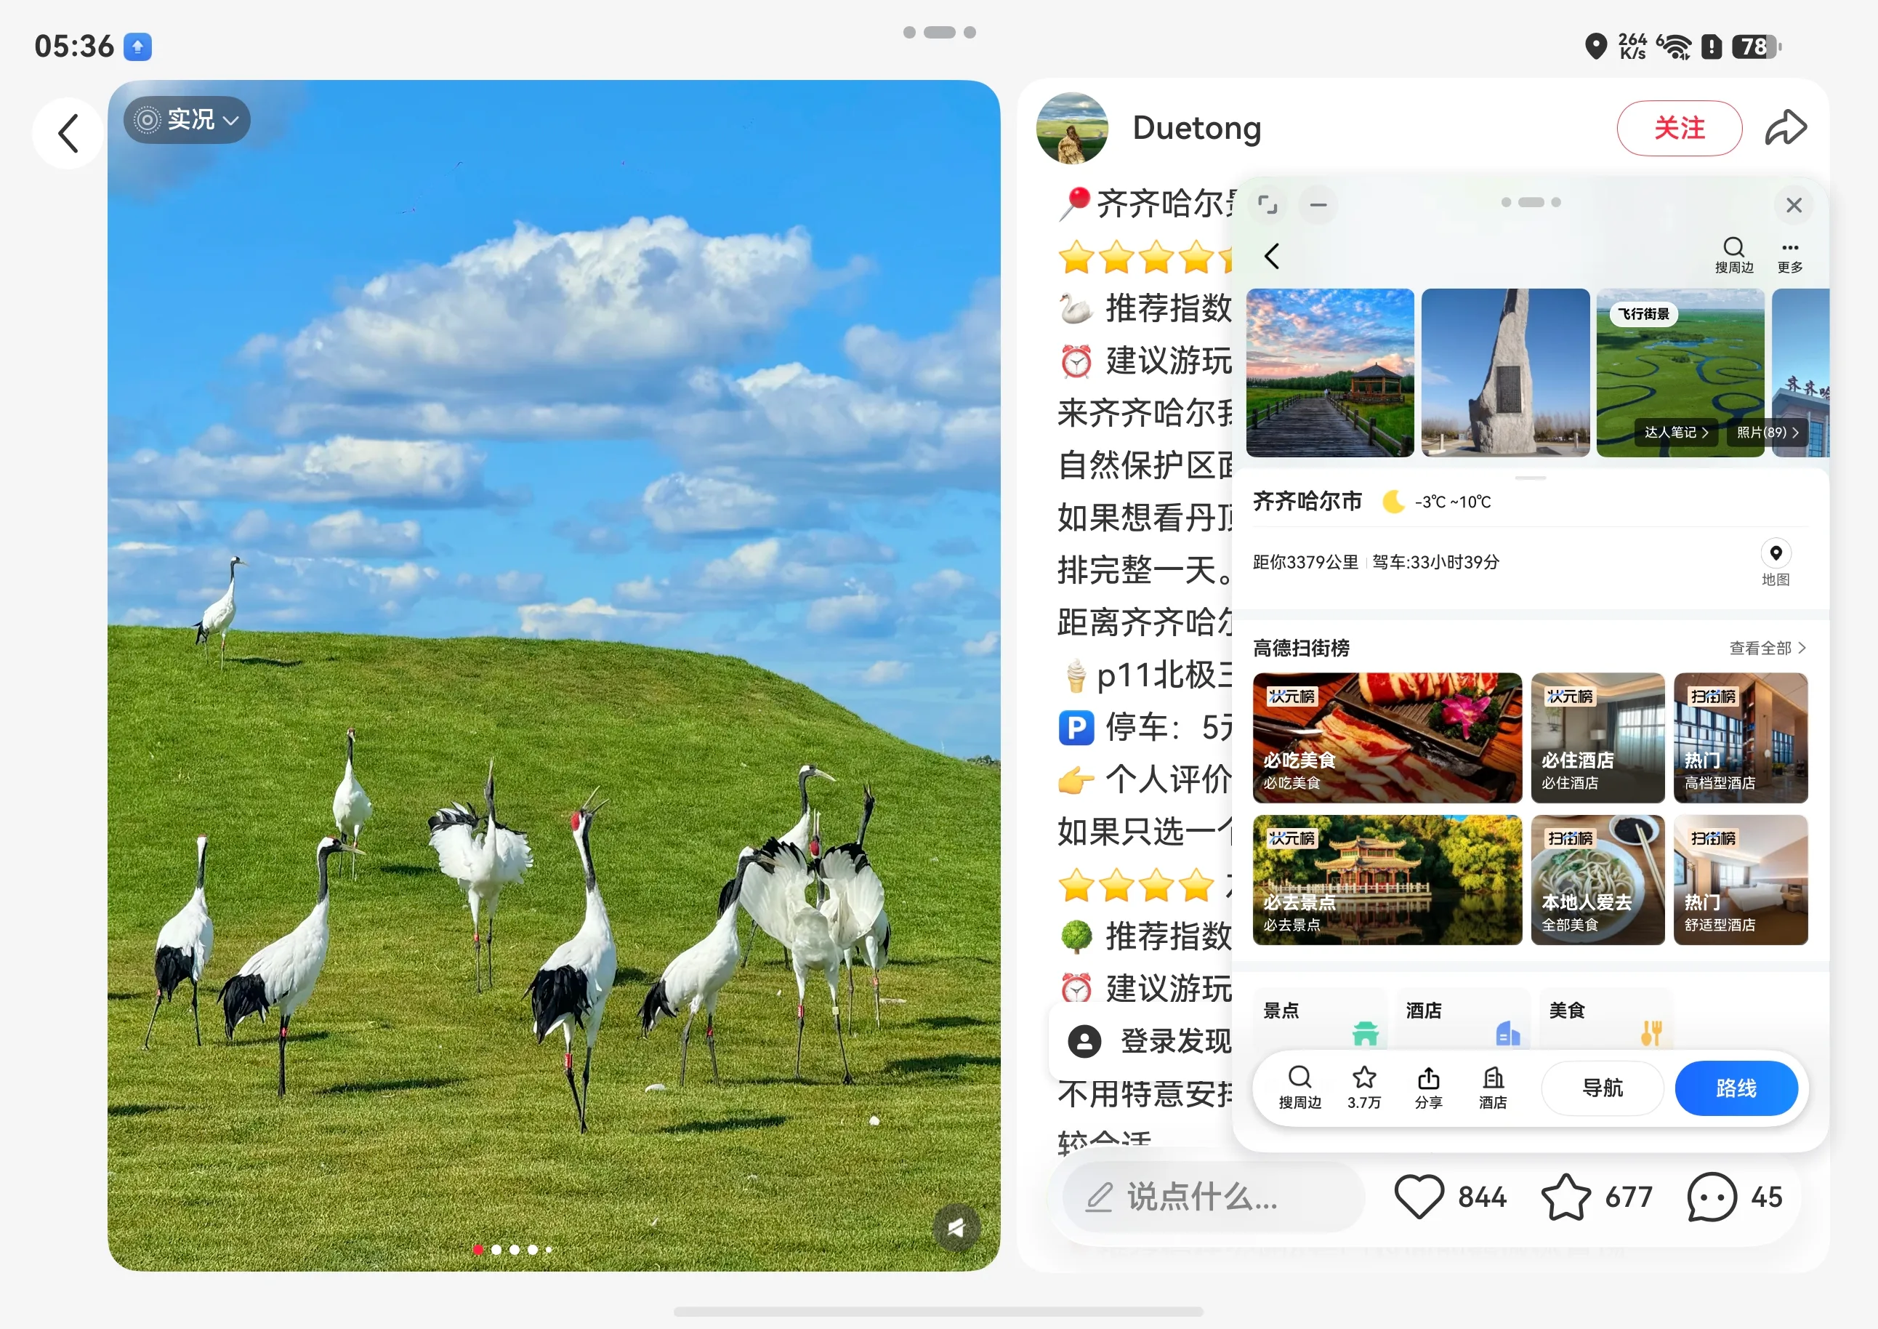Tap the top 搜周边 search icon
Image resolution: width=1878 pixels, height=1329 pixels.
click(1734, 255)
